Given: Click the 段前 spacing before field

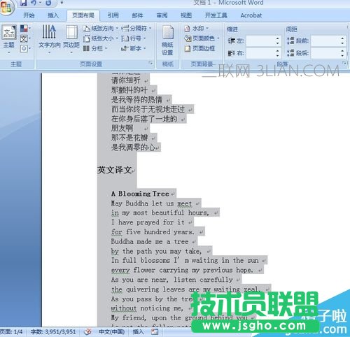Looking at the screenshot, I should tap(325, 41).
